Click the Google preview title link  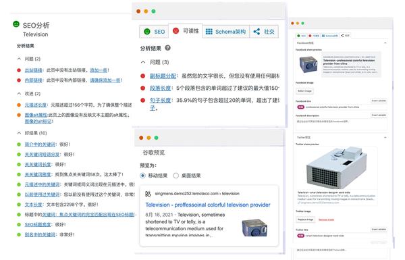208,205
